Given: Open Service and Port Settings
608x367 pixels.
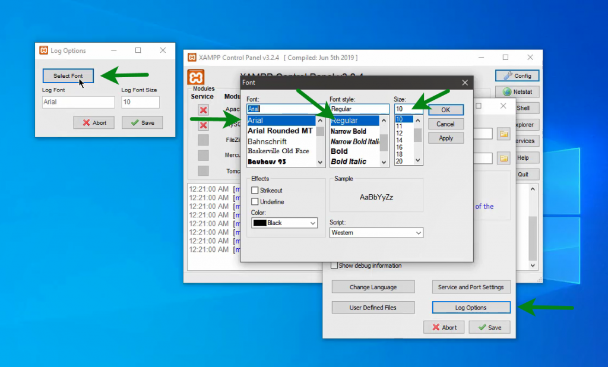Looking at the screenshot, I should click(471, 287).
